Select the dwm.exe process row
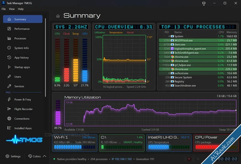 click(x=198, y=45)
